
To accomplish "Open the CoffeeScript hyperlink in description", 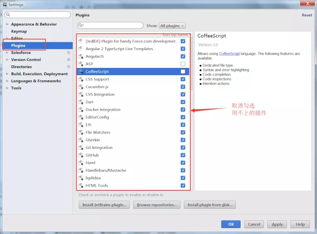I will (x=229, y=54).
